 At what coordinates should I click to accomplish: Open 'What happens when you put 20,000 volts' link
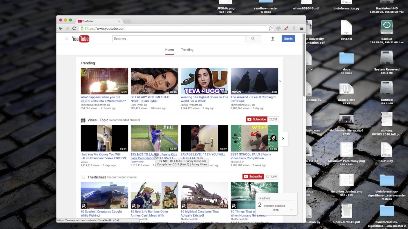(103, 99)
